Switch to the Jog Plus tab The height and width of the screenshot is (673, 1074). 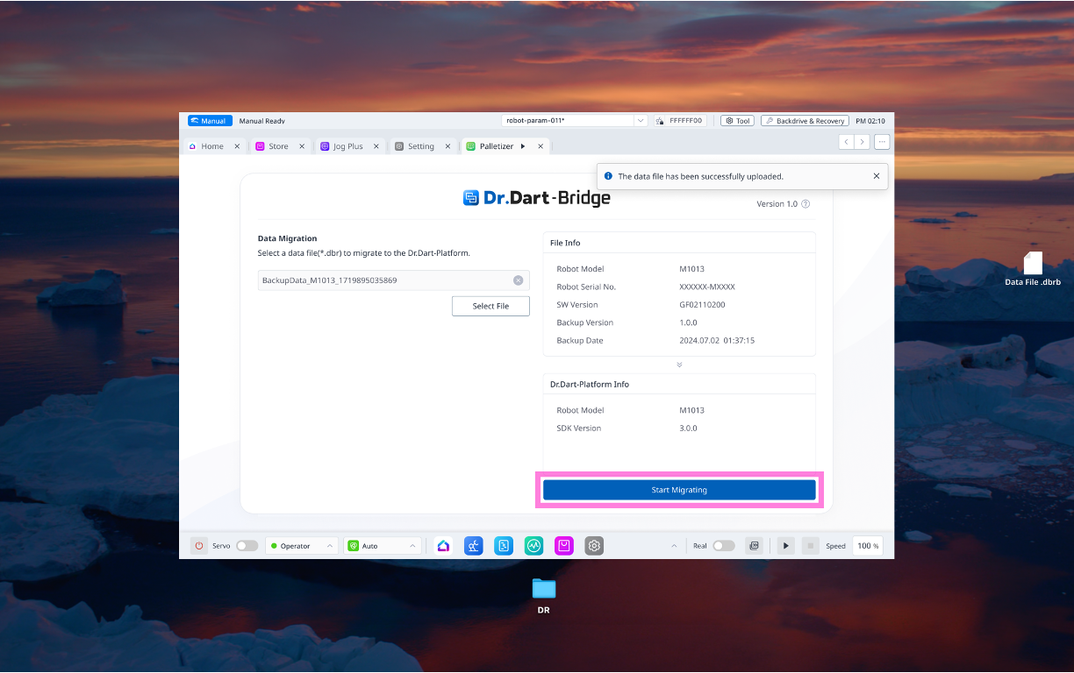click(x=347, y=146)
